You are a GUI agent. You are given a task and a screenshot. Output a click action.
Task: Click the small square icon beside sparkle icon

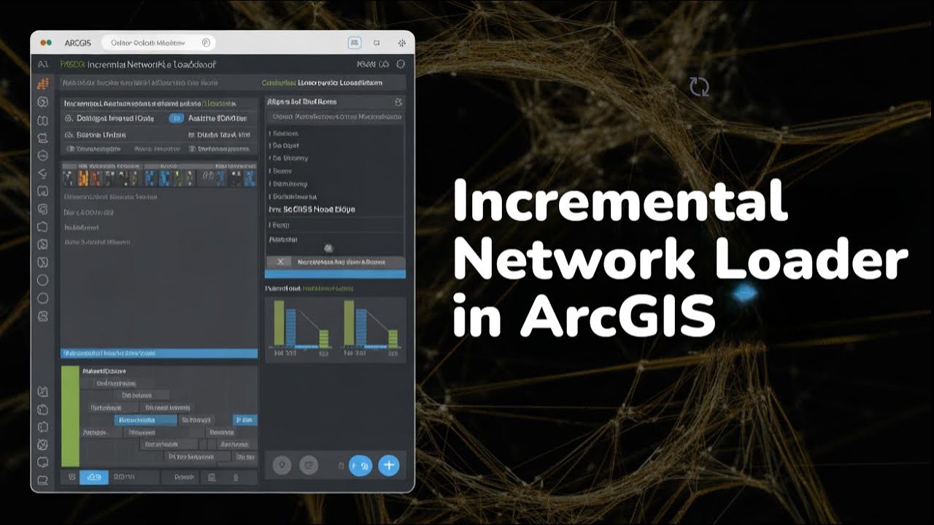pos(377,43)
